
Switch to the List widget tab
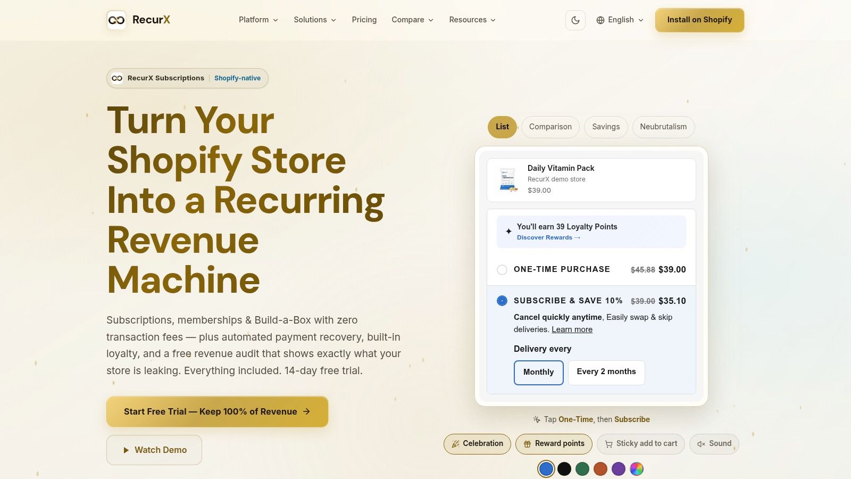[x=502, y=127]
